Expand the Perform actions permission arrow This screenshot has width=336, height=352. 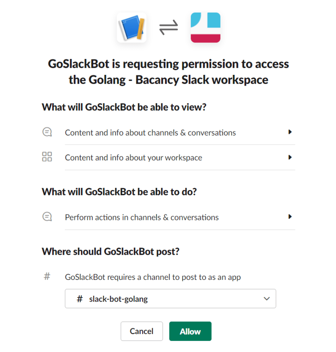coord(290,217)
